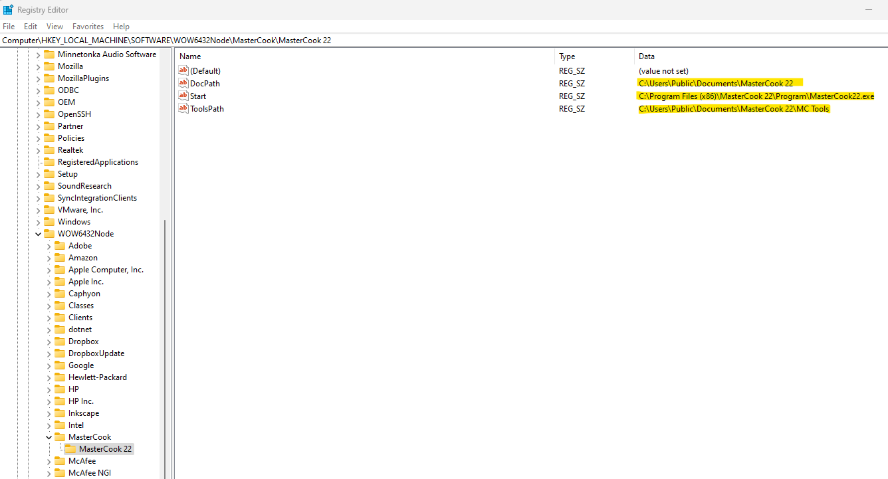Click the Mozilla folder icon
The width and height of the screenshot is (888, 479).
tap(49, 66)
